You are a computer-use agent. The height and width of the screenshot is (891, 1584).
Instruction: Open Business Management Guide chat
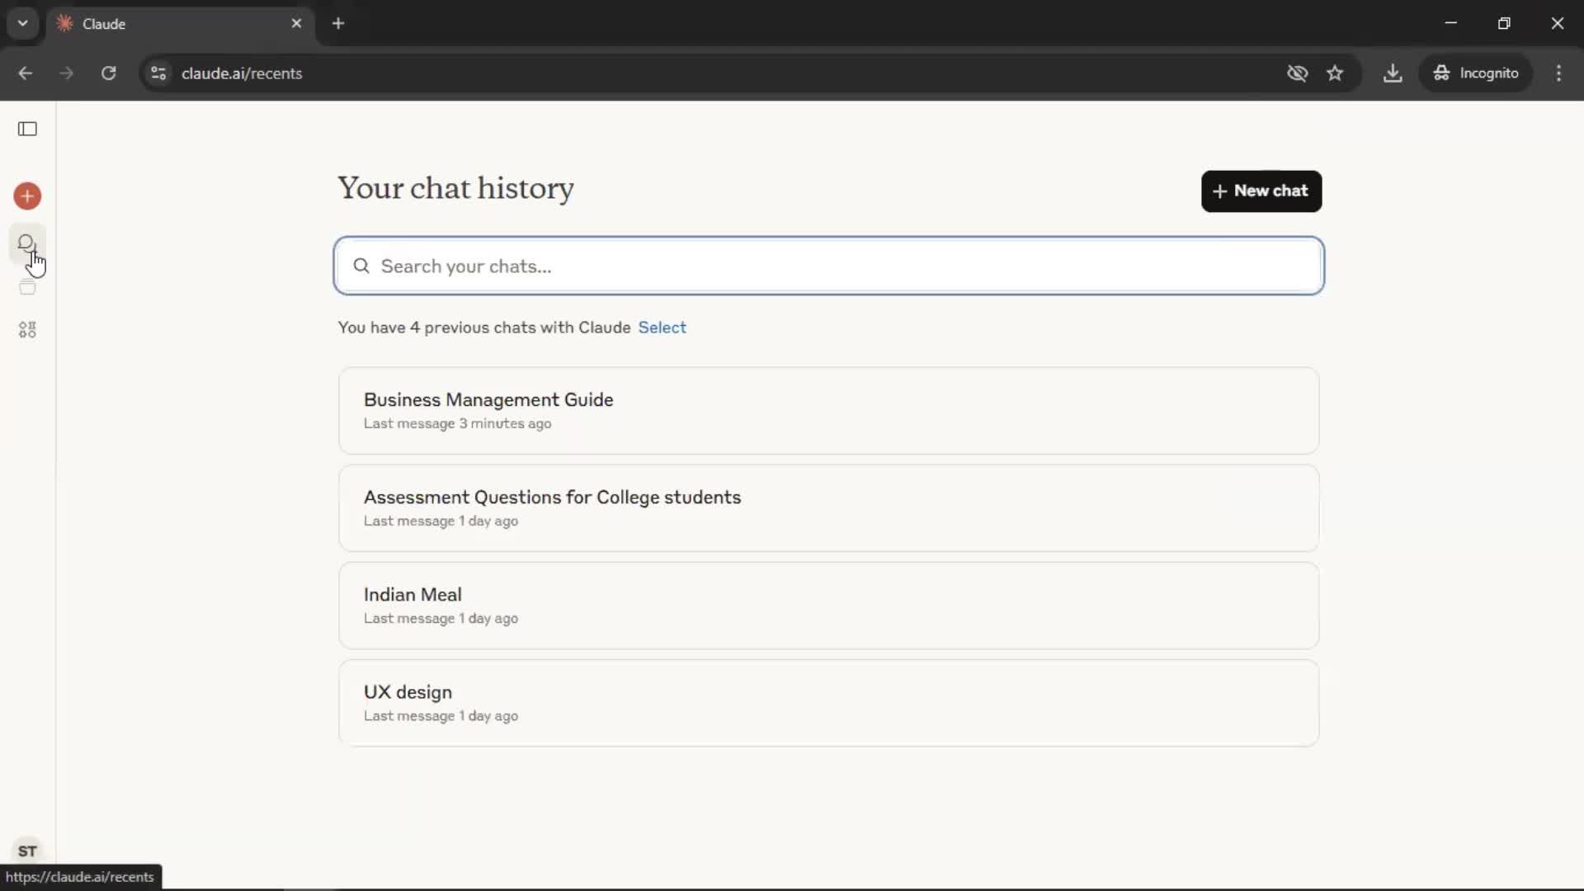coord(828,410)
